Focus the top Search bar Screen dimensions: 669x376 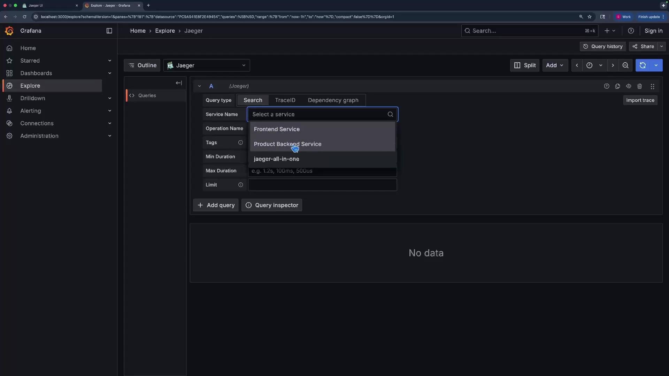tap(530, 31)
